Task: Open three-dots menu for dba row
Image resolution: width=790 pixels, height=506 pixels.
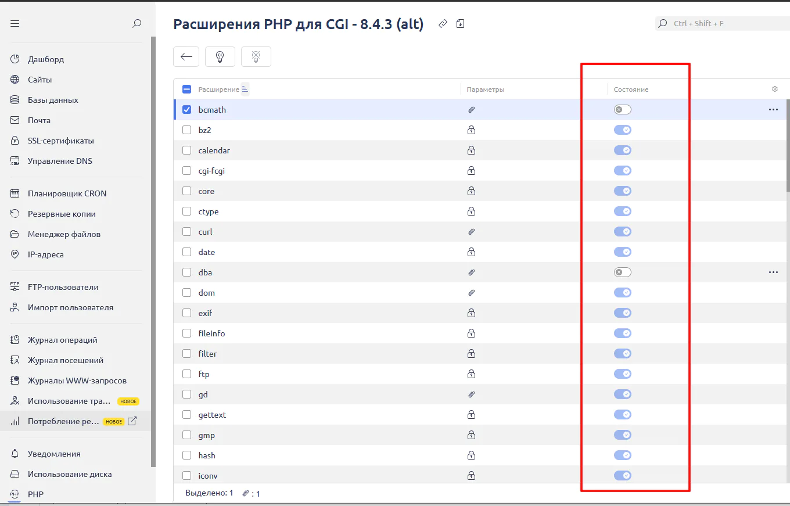Action: click(773, 272)
